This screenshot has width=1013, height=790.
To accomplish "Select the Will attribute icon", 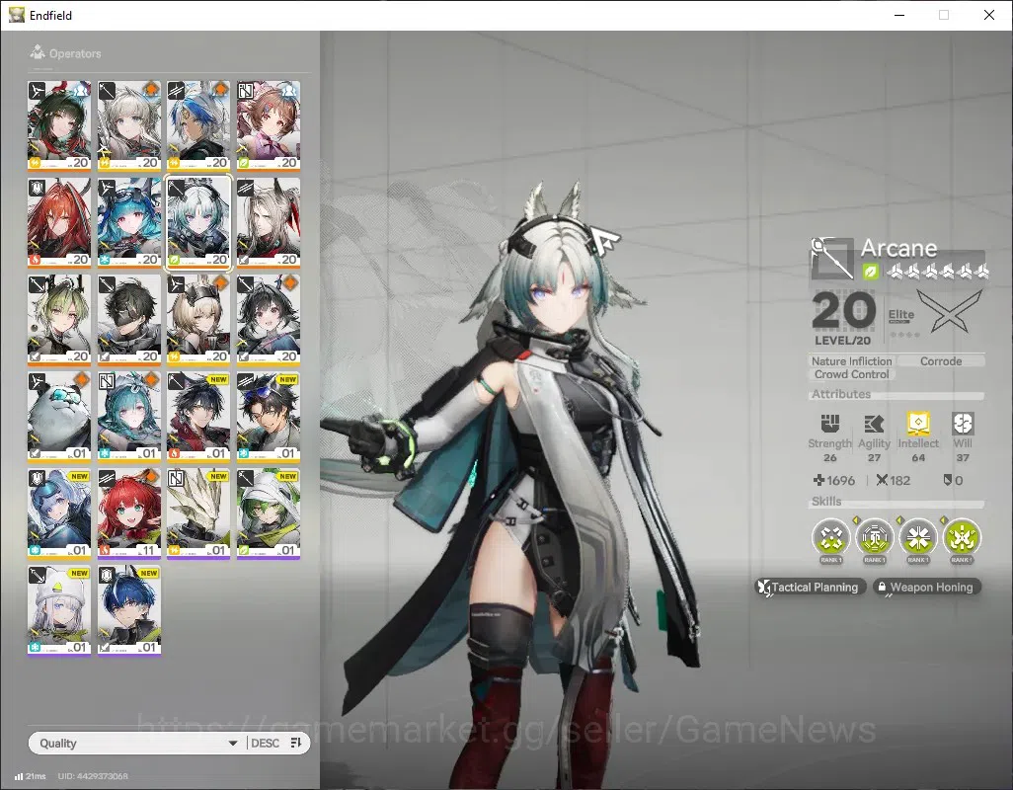I will [x=963, y=424].
